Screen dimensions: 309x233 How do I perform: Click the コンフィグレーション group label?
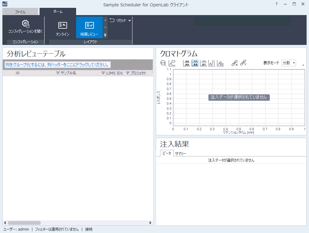click(x=25, y=42)
